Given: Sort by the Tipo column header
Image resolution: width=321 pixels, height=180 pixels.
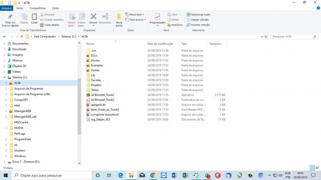Looking at the screenshot, I should (184, 44).
